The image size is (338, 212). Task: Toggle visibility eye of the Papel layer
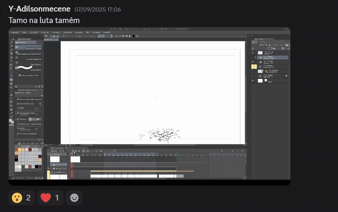tap(253, 81)
